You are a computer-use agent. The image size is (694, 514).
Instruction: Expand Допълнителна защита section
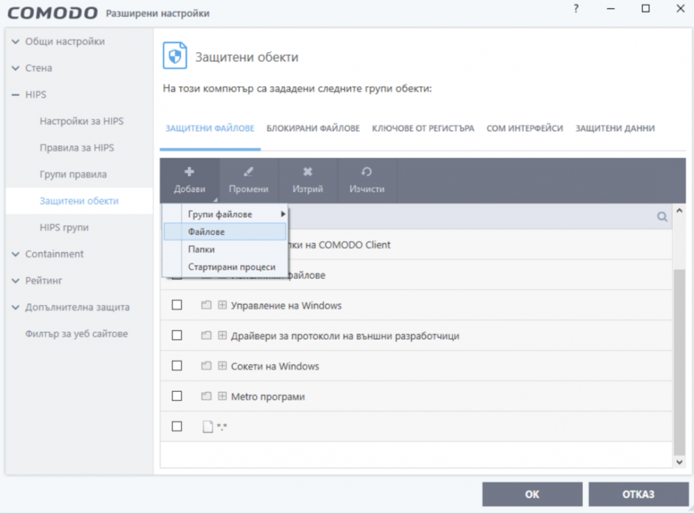pos(15,307)
